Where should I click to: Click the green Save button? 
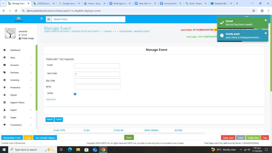tap(129, 138)
